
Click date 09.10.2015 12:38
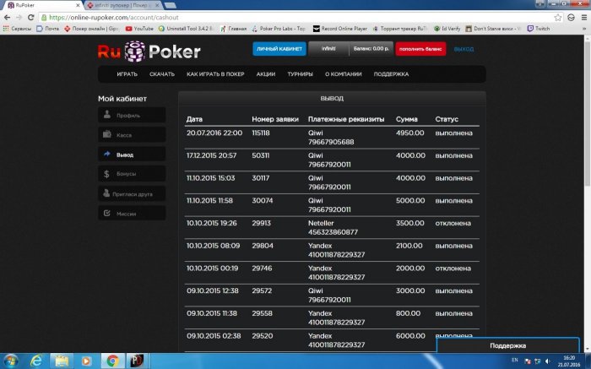212,291
